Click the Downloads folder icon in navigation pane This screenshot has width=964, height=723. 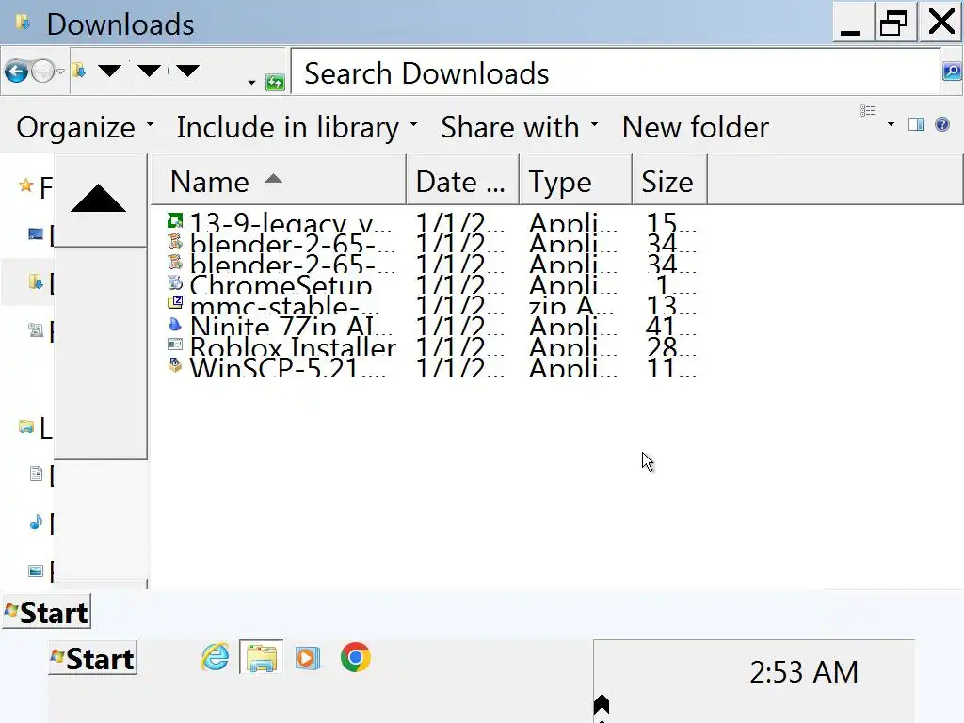[36, 282]
